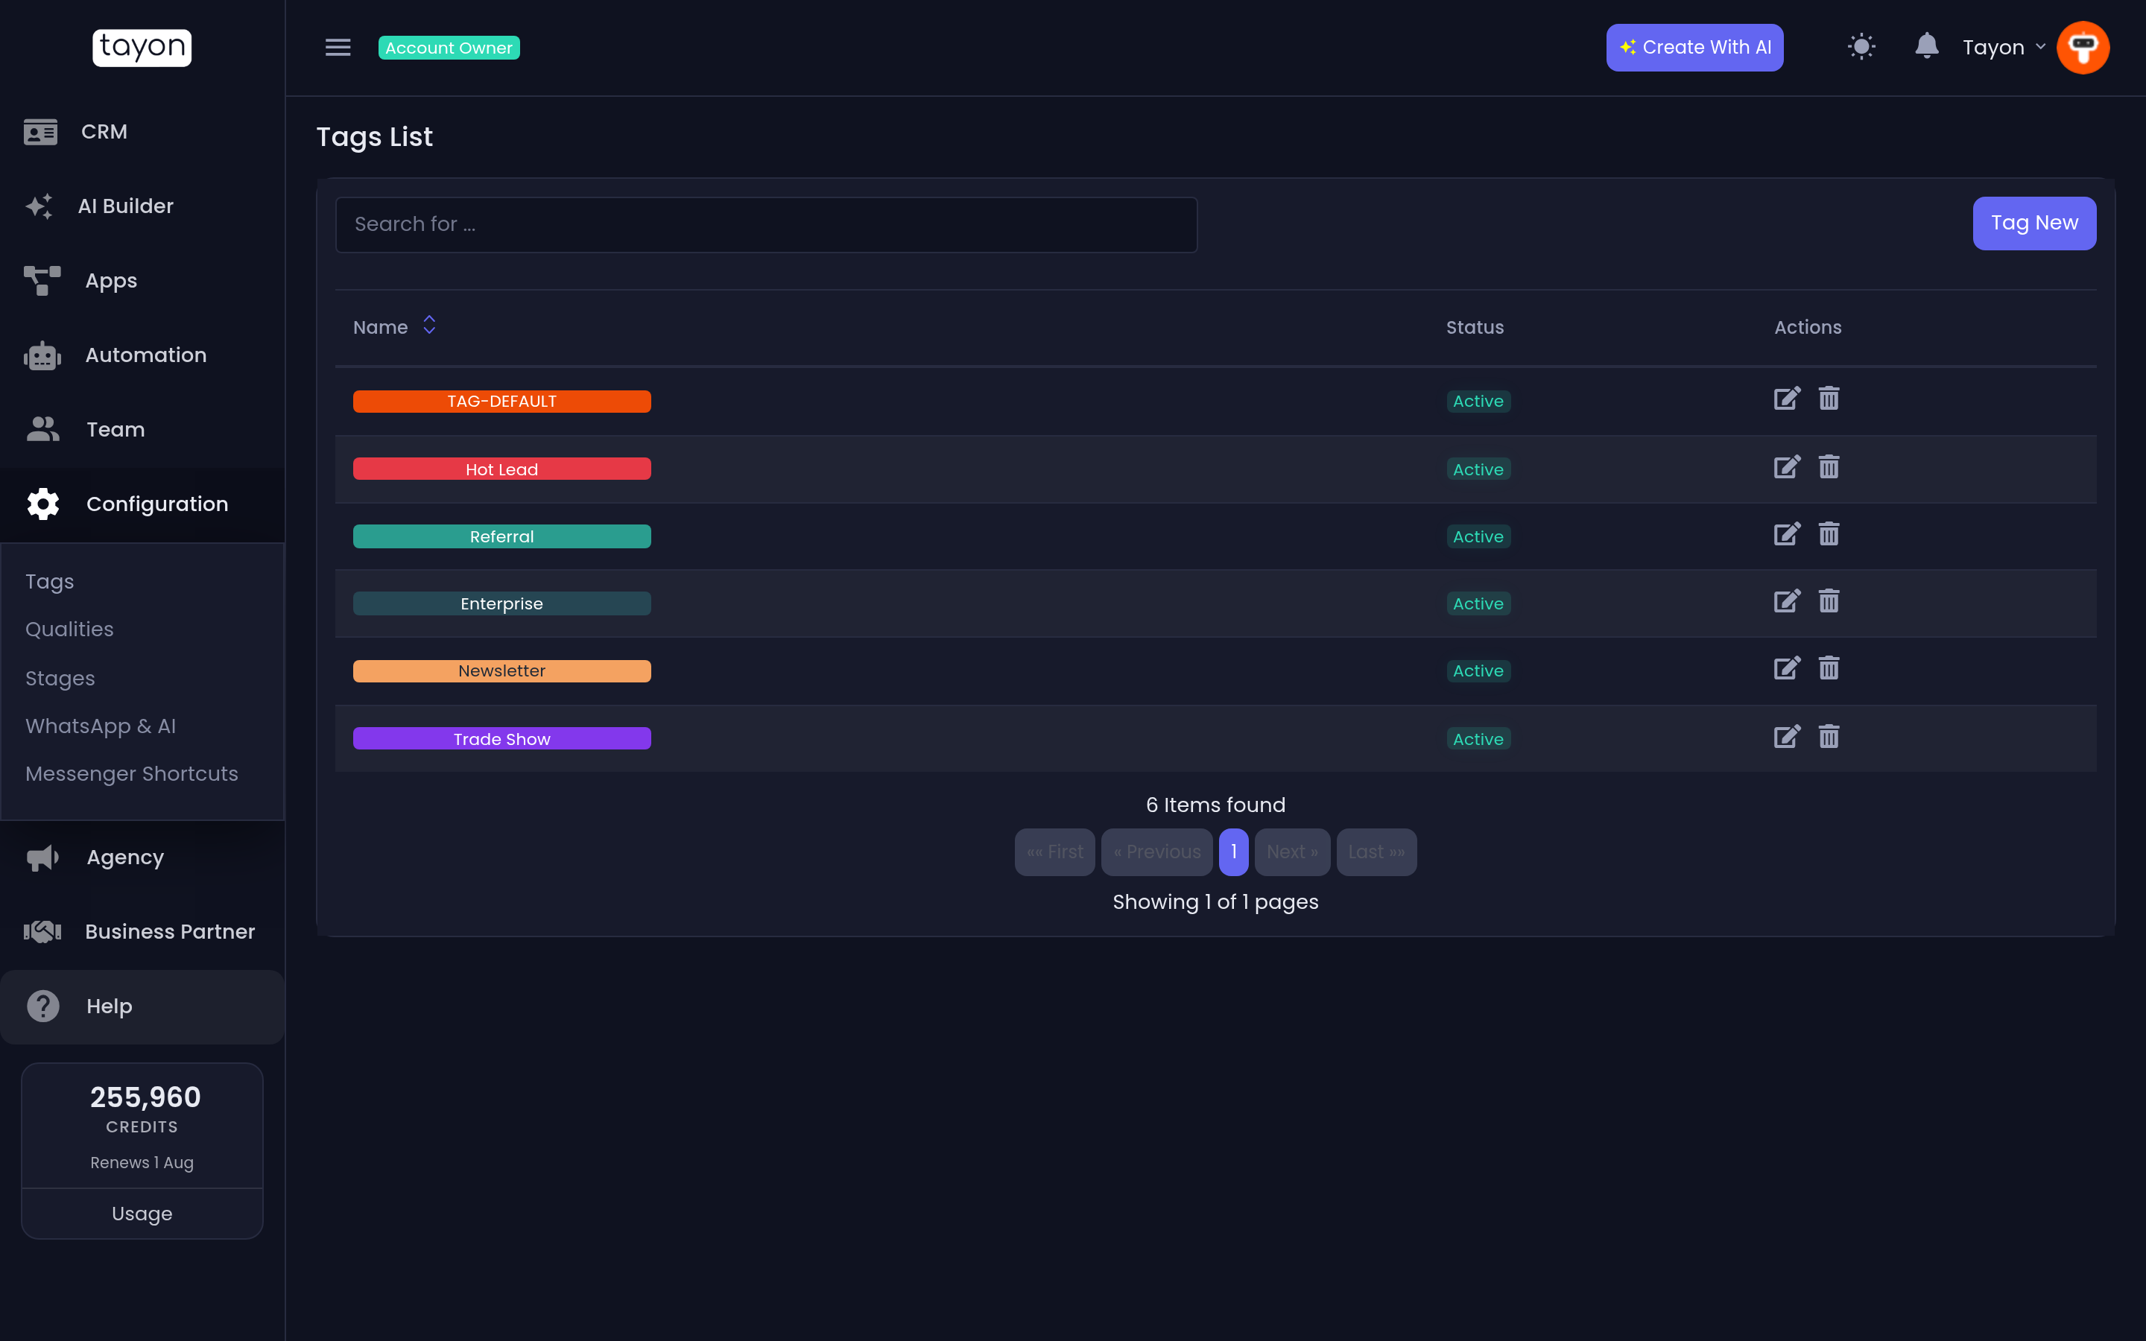Open the Business Partner menu
The width and height of the screenshot is (2146, 1341).
pyautogui.click(x=142, y=932)
